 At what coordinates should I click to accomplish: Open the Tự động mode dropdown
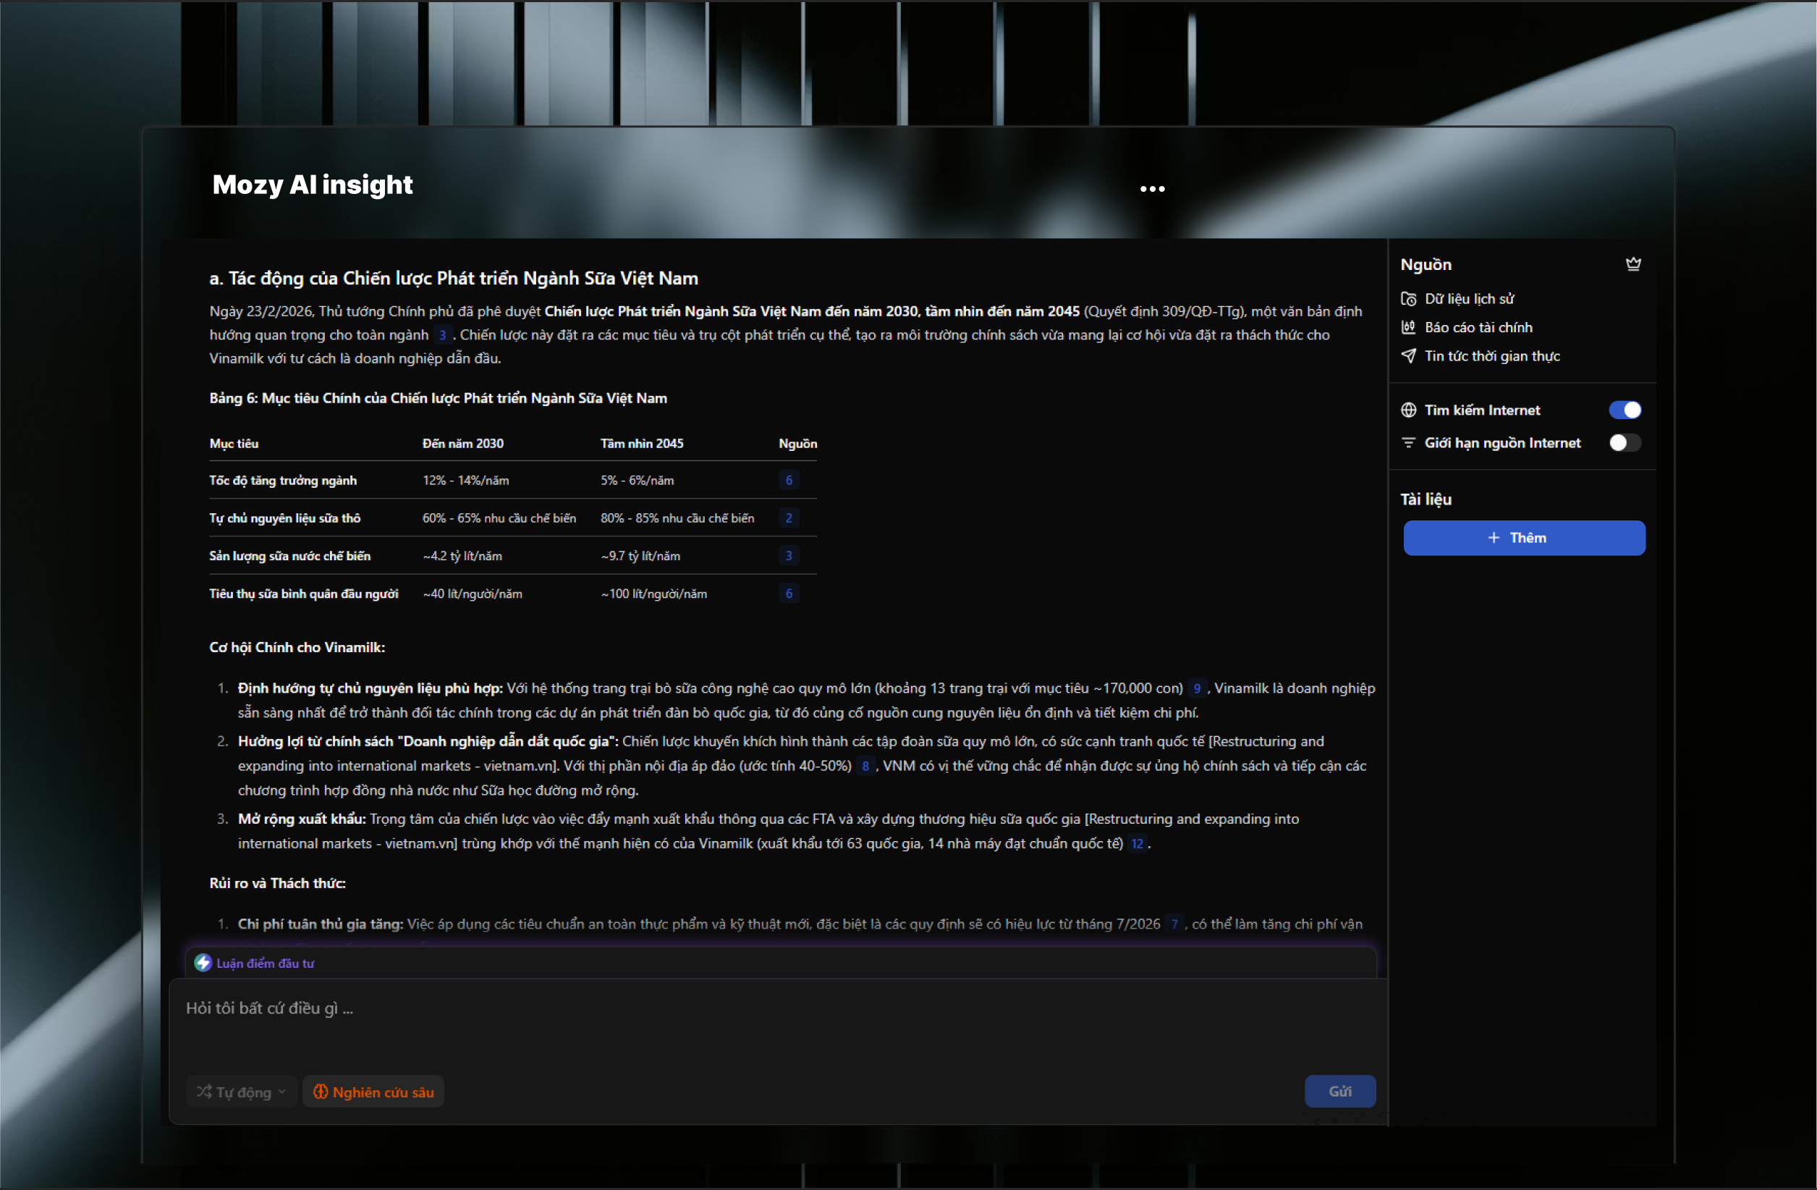tap(241, 1092)
